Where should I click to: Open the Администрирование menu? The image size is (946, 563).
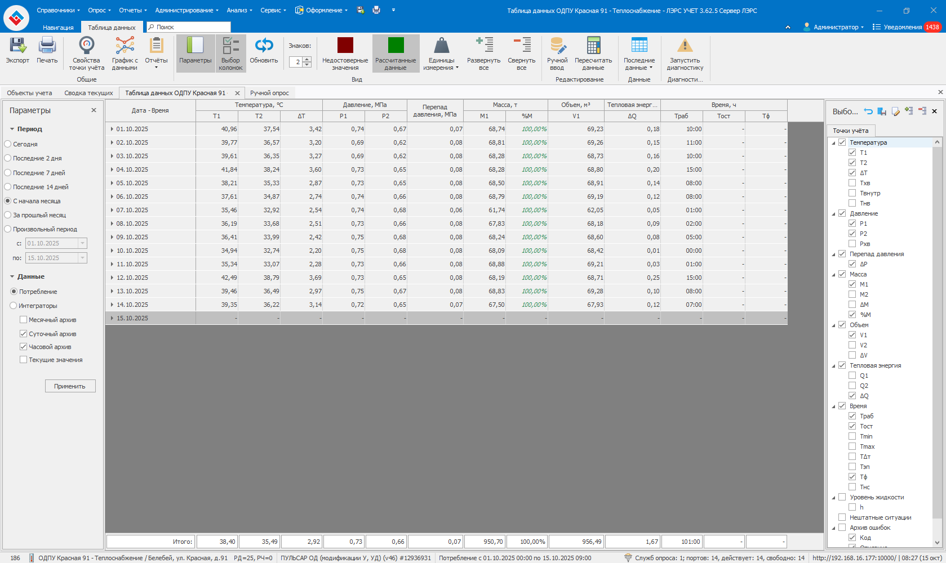point(186,10)
